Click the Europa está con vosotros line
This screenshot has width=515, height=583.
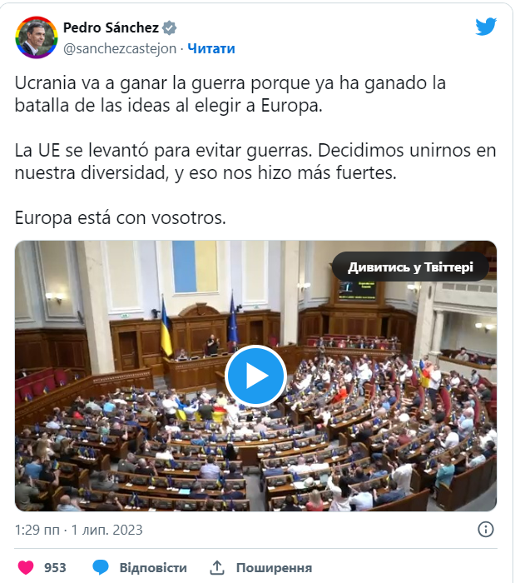121,218
